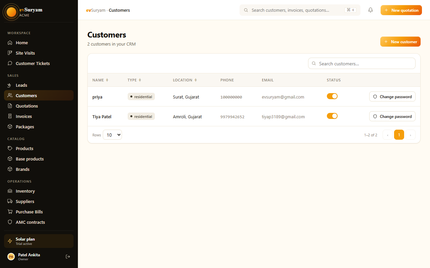This screenshot has height=268, width=430.
Task: Click the Home house icon
Action: 10,43
